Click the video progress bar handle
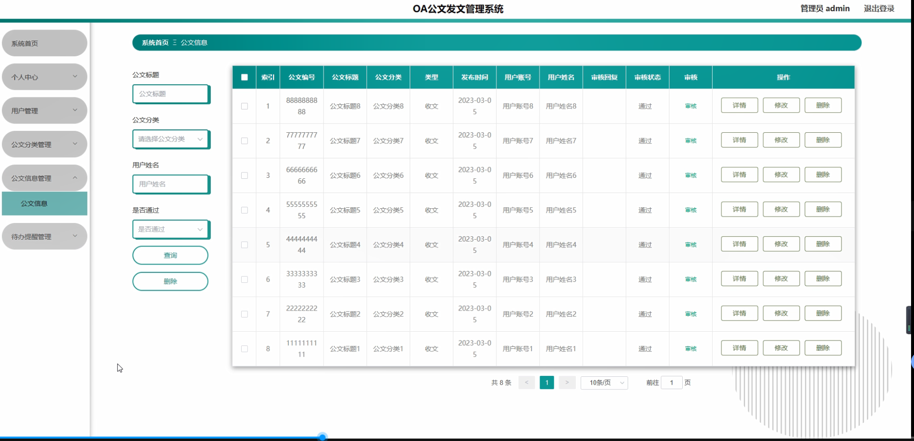This screenshot has height=441, width=914. coord(322,437)
